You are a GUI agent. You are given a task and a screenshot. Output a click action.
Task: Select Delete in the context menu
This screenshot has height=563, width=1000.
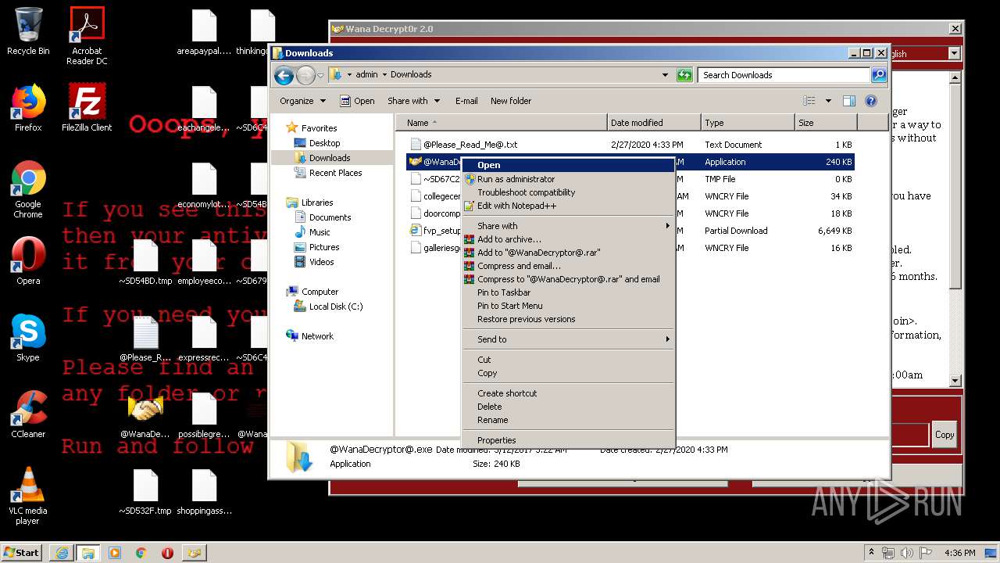click(x=568, y=407)
